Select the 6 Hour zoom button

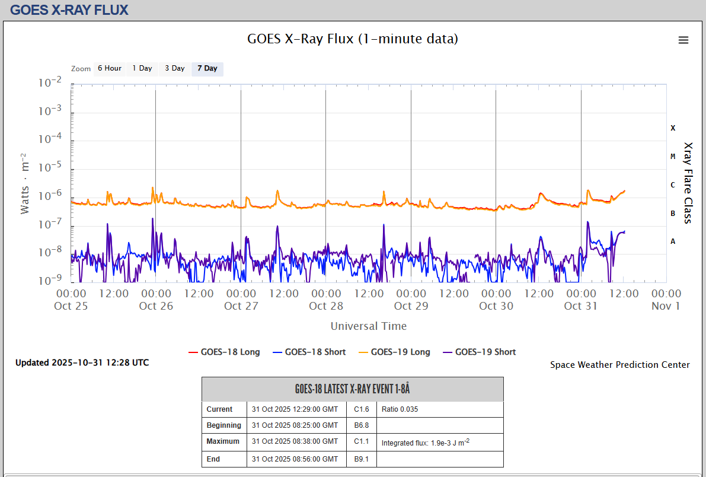point(110,68)
